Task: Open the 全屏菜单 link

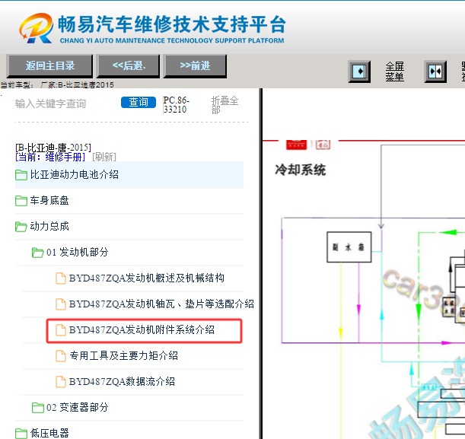Action: pyautogui.click(x=394, y=72)
